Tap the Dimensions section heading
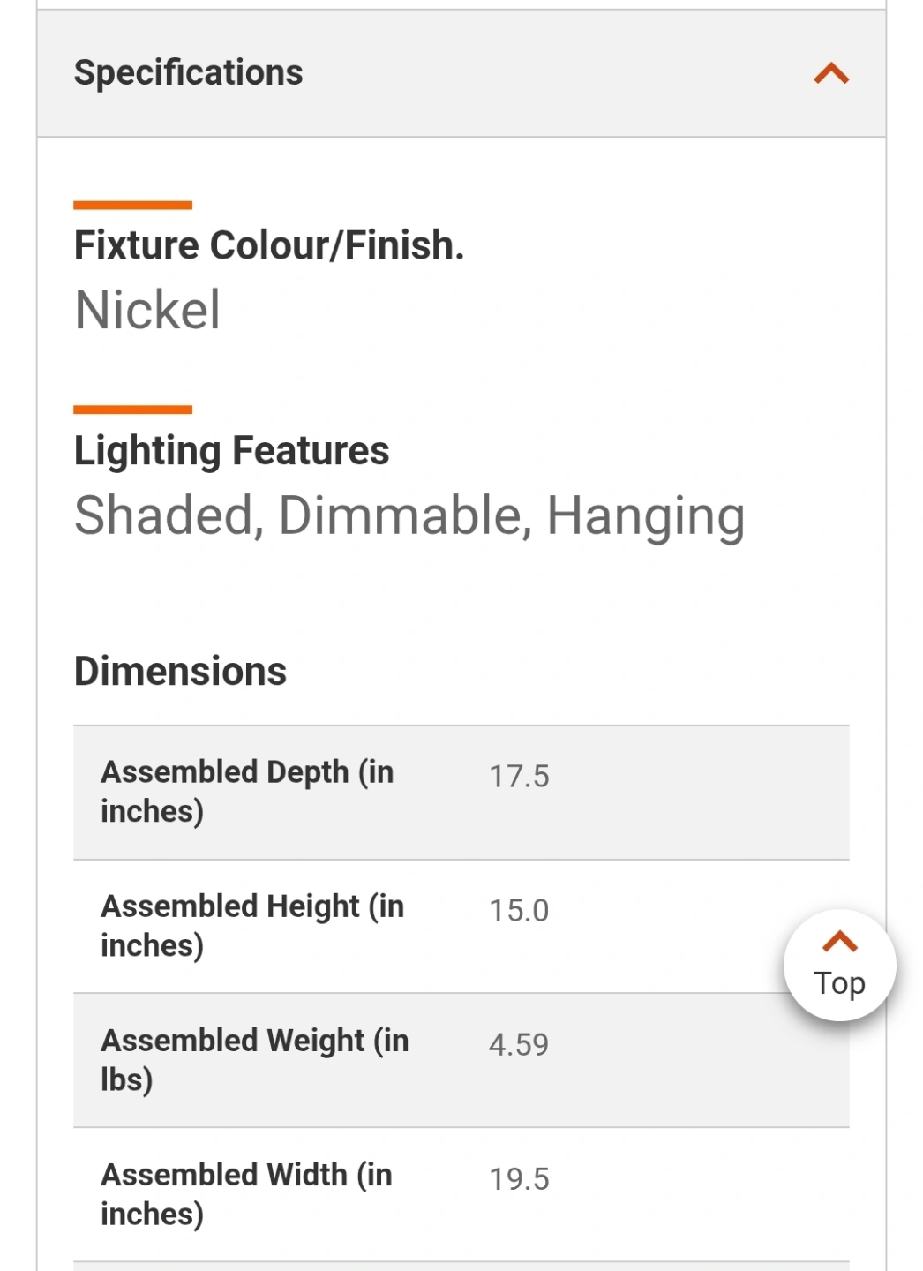This screenshot has height=1271, width=923. (x=180, y=672)
